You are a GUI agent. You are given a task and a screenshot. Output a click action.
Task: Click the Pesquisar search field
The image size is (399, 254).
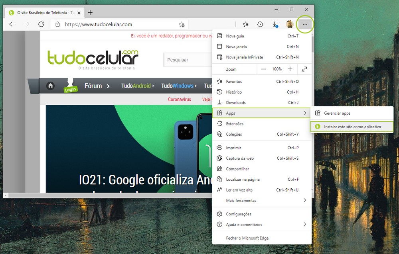click(188, 60)
